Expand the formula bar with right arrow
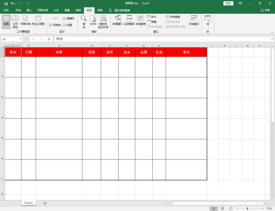The image size is (275, 211). coord(272,39)
